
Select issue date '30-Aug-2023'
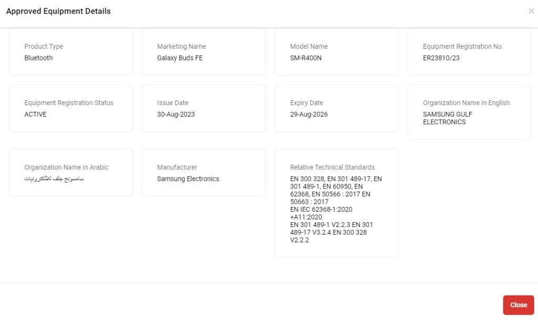tap(175, 114)
